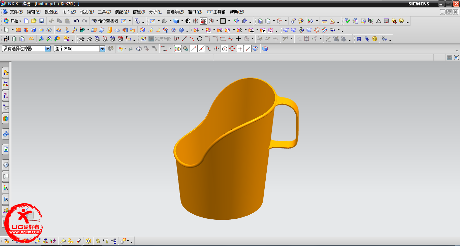The image size is (460, 246).
Task: Open the triangle icon in analysis toolbar
Action: (379, 21)
